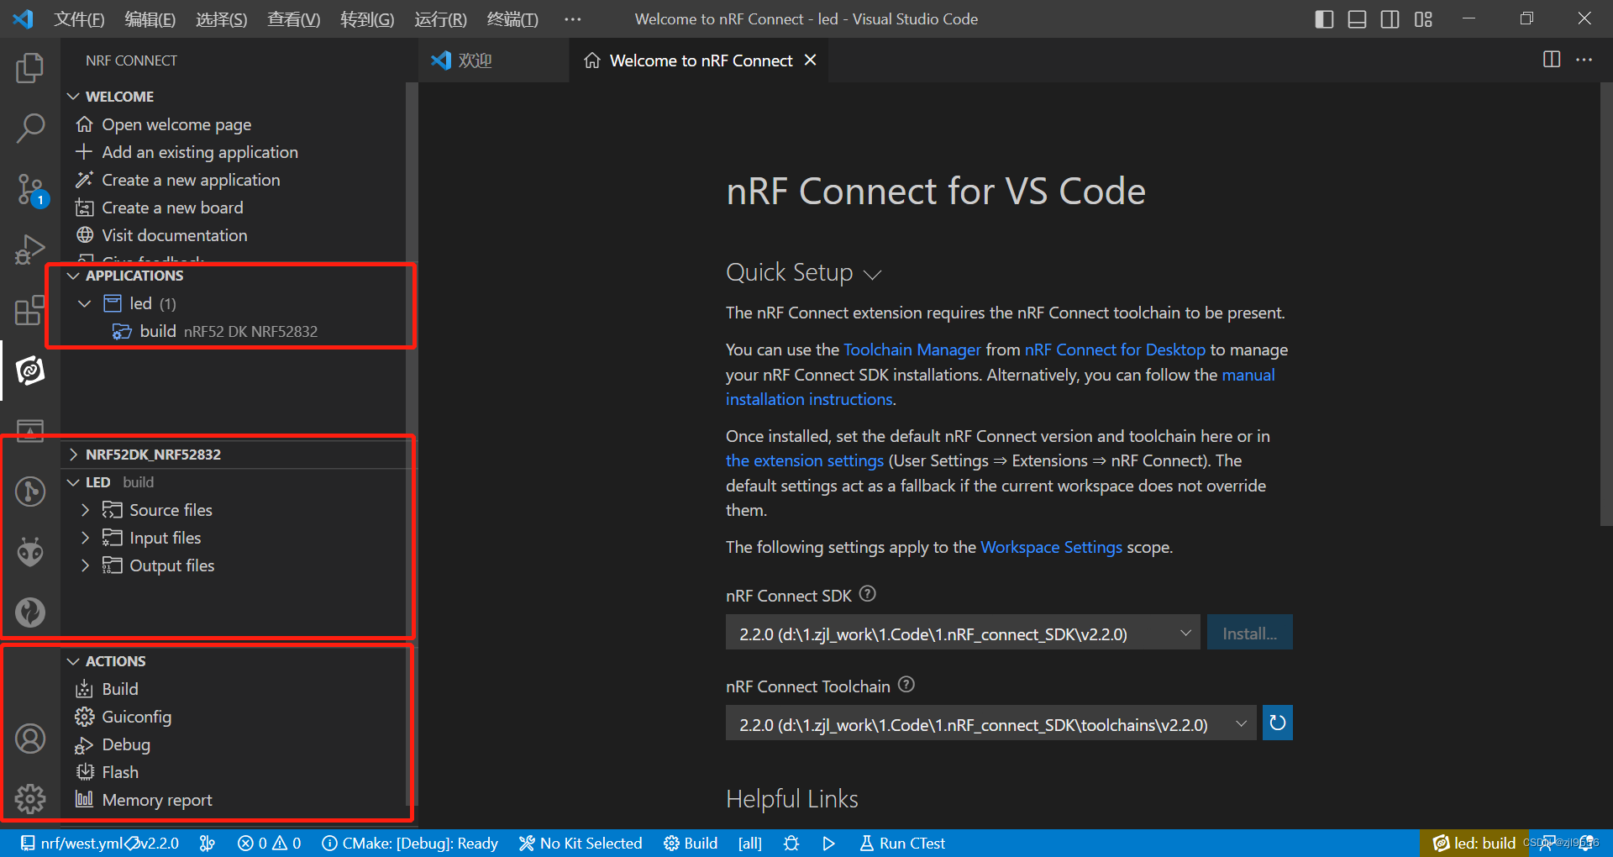Click Debug in the ACTIONS list
The height and width of the screenshot is (857, 1613).
click(126, 744)
